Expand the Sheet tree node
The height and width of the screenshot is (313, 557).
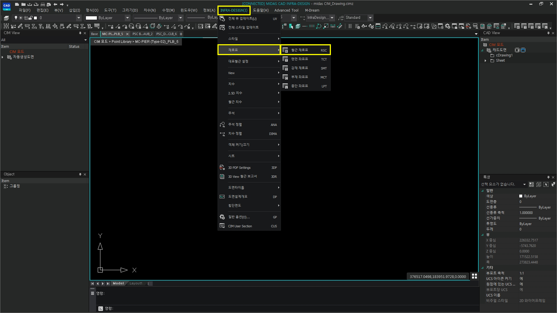[485, 61]
